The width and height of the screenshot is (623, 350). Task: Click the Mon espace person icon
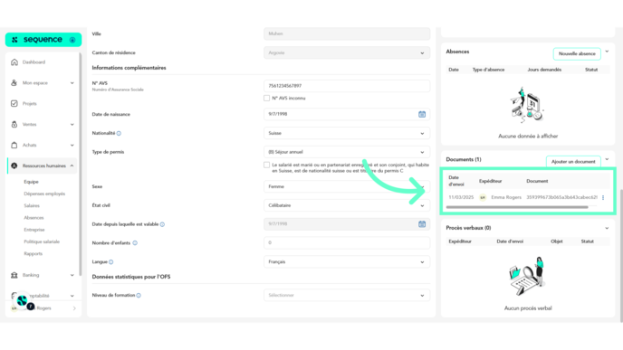[14, 83]
